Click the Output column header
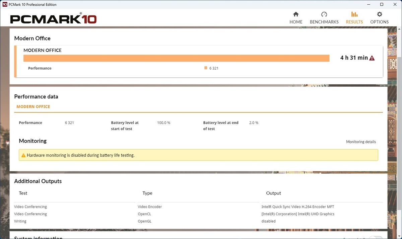 (273, 193)
